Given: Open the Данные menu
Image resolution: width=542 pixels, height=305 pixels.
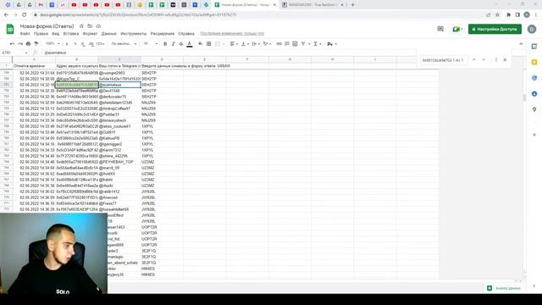Looking at the screenshot, I should tap(109, 34).
